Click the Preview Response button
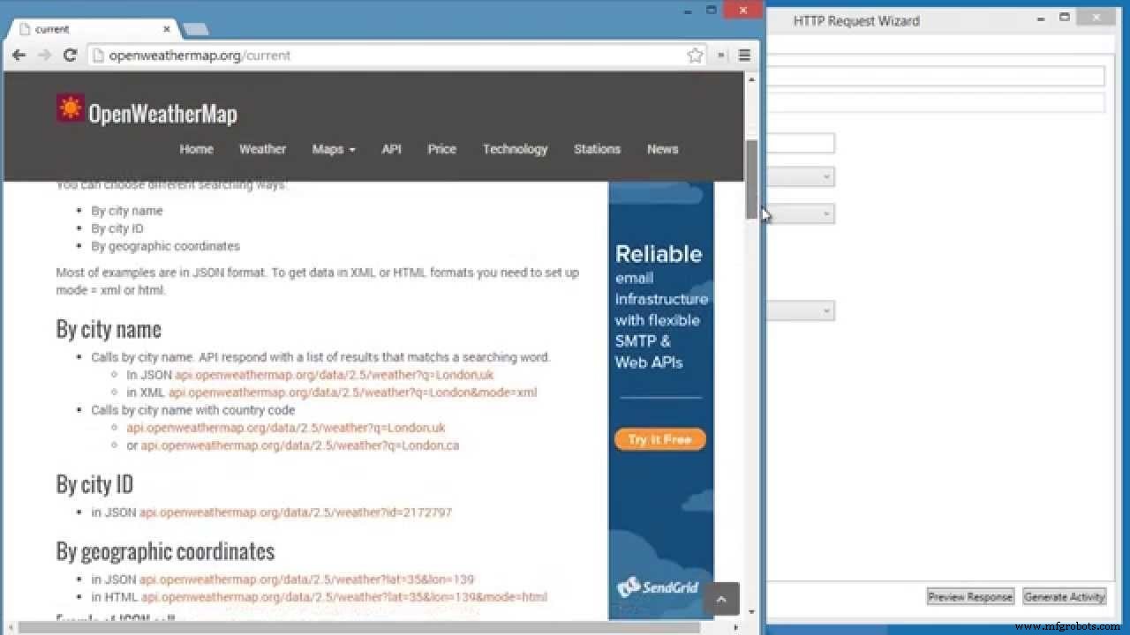Image resolution: width=1130 pixels, height=635 pixels. (969, 596)
